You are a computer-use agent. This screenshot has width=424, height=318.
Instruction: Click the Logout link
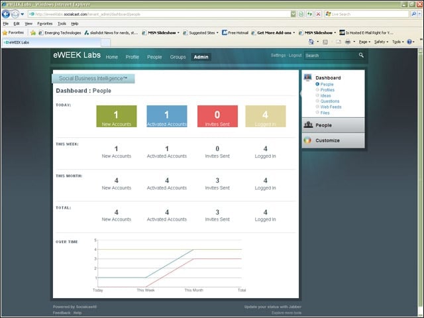(295, 55)
